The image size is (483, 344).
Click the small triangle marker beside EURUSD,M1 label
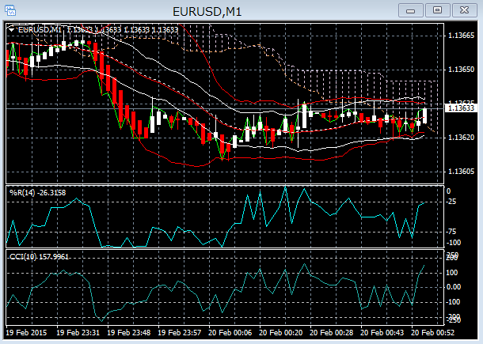10,29
